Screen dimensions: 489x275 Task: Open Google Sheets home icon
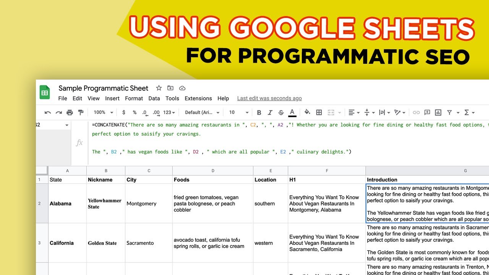[x=45, y=92]
